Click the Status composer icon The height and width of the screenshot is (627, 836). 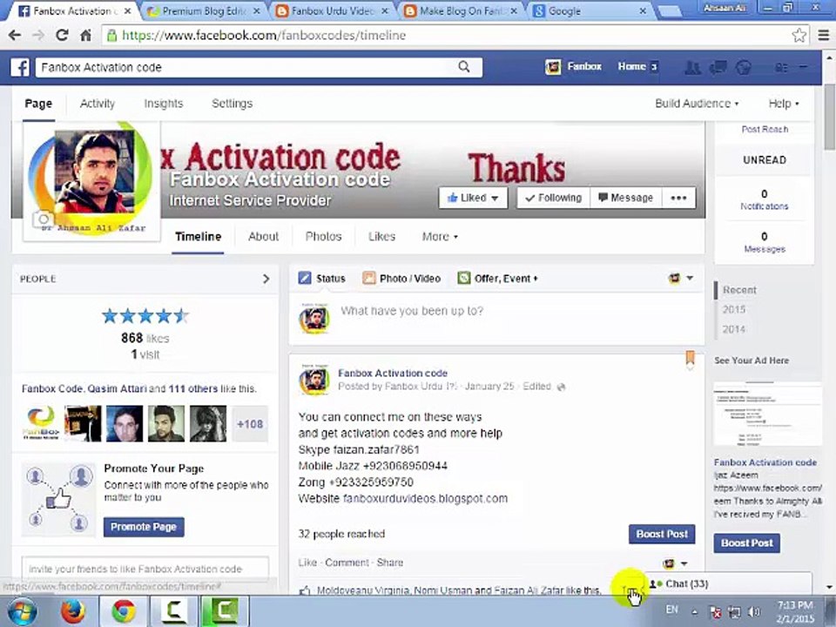305,278
